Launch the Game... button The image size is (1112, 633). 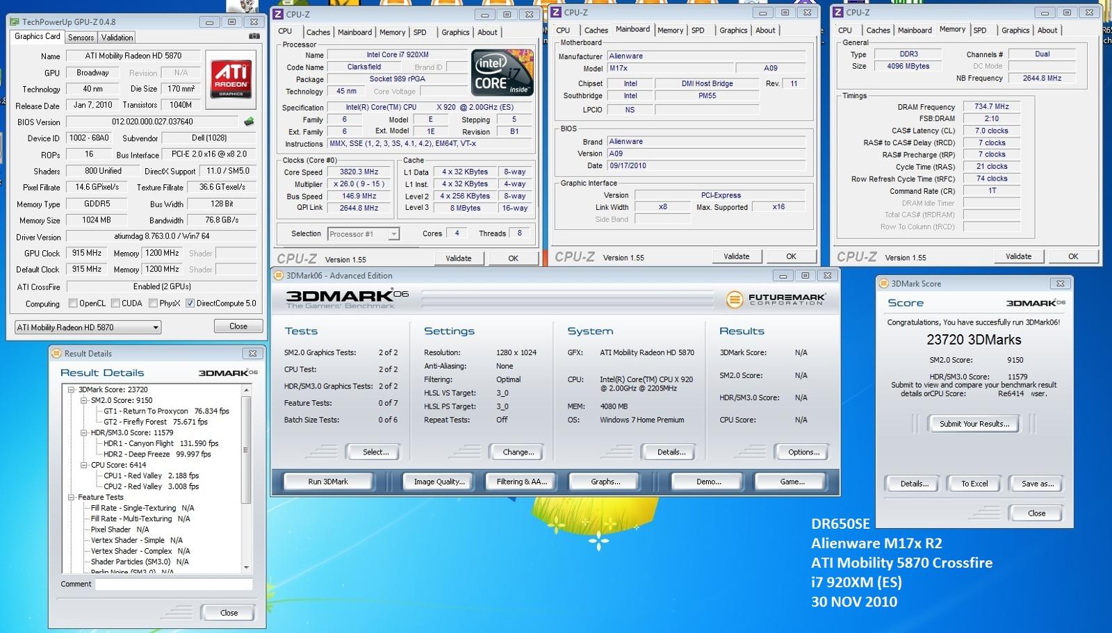pyautogui.click(x=792, y=482)
